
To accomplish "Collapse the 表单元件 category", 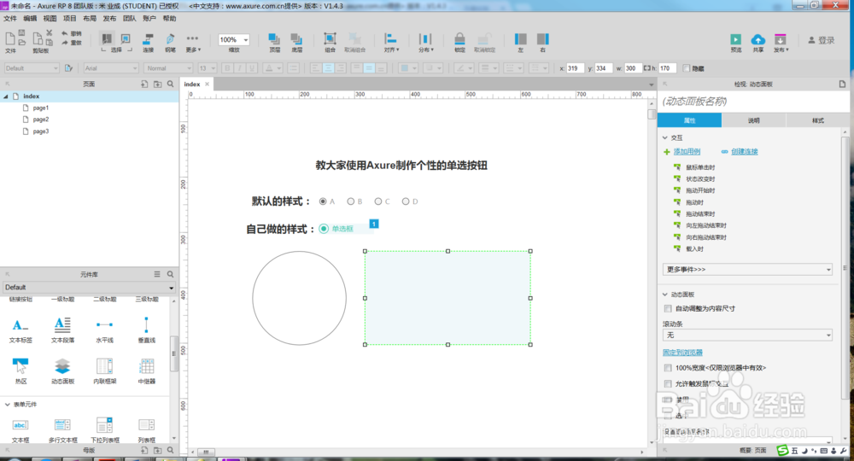I will [7, 405].
